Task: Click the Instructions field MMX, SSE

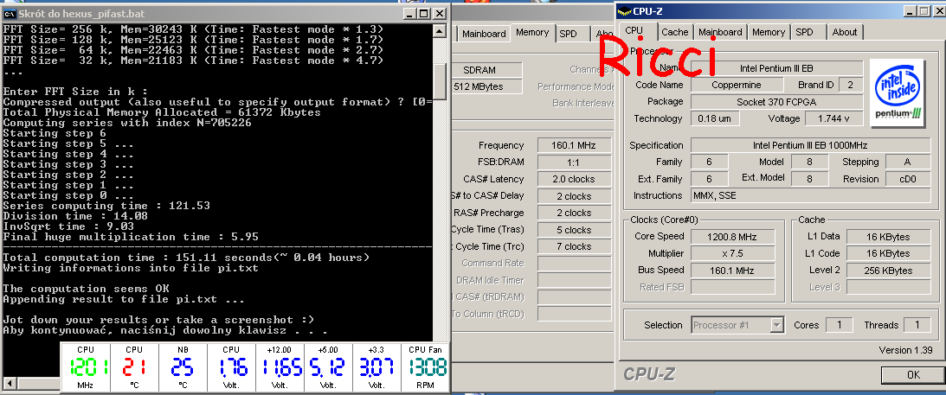Action: coord(810,195)
